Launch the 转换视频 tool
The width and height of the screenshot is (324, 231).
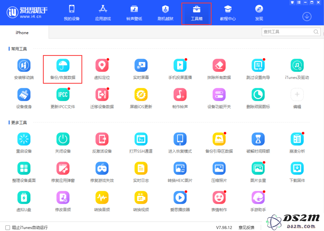pyautogui.click(x=141, y=198)
